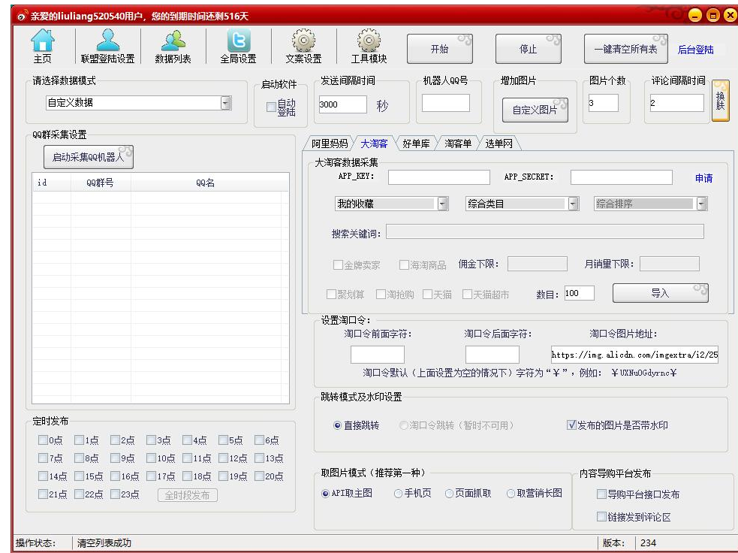Image resolution: width=738 pixels, height=553 pixels.
Task: Click the 淘口令后面字符 input field
Action: click(493, 354)
